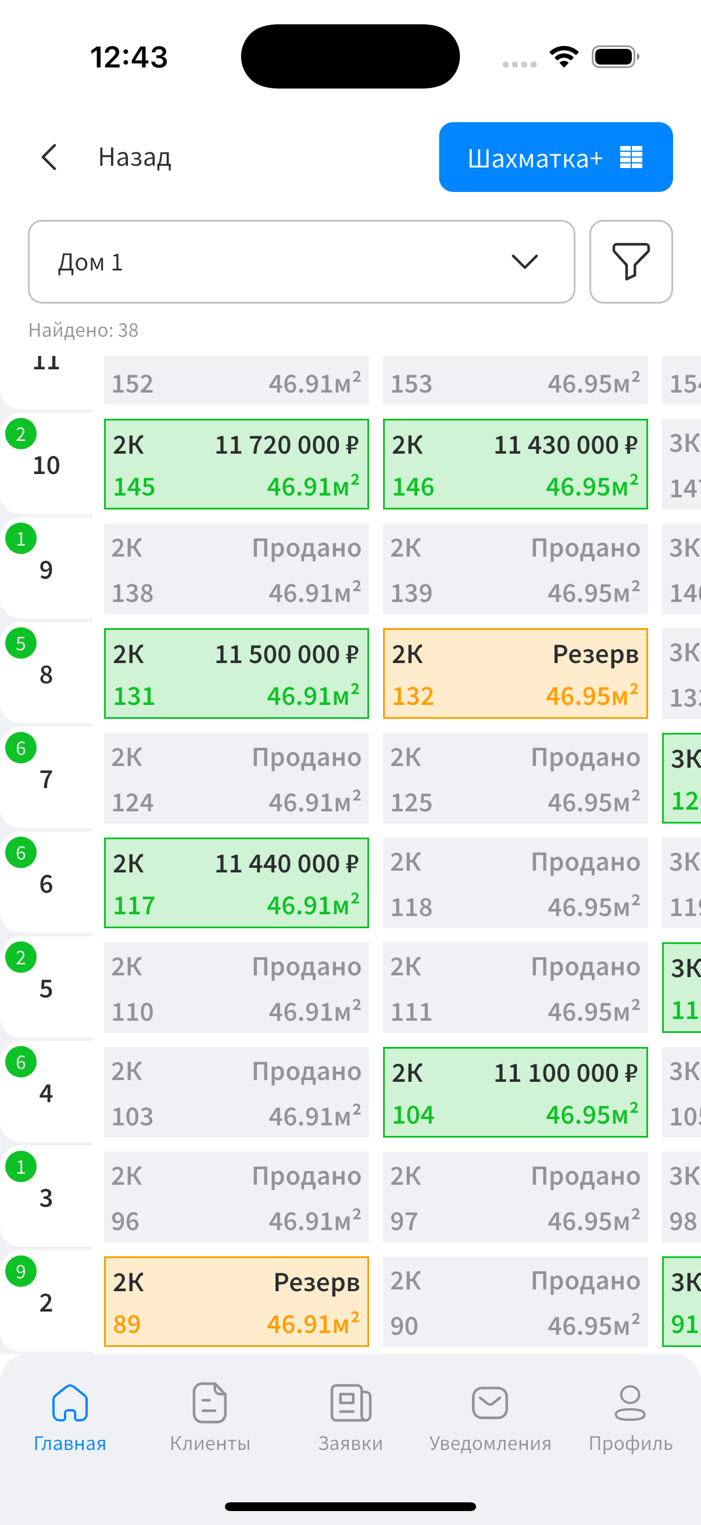Tap green badge 5 on floor 8
The image size is (701, 1525).
tap(21, 643)
